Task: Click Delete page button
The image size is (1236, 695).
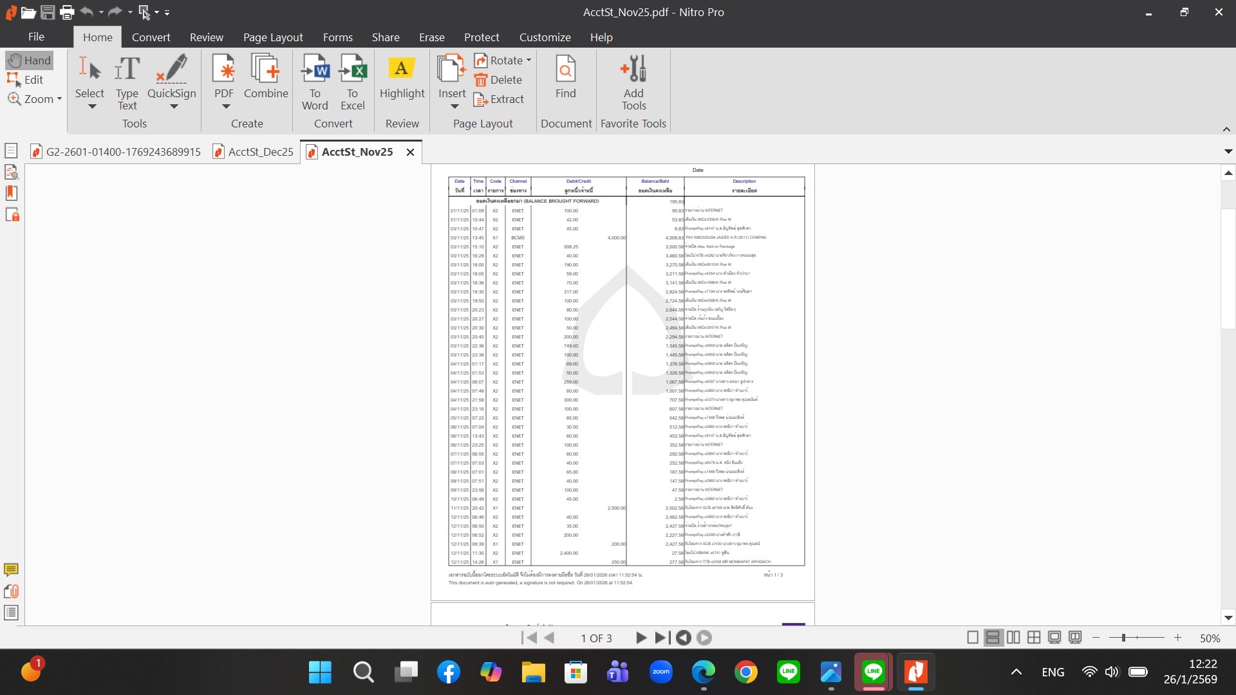Action: [x=498, y=80]
